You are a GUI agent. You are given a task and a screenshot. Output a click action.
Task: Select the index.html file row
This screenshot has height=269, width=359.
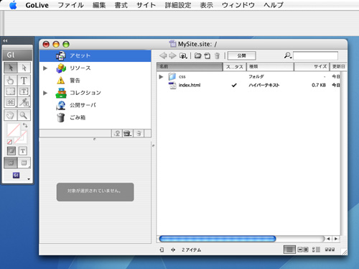pyautogui.click(x=248, y=85)
